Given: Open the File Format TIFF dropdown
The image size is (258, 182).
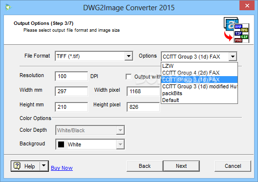Looking at the screenshot, I should (94, 56).
